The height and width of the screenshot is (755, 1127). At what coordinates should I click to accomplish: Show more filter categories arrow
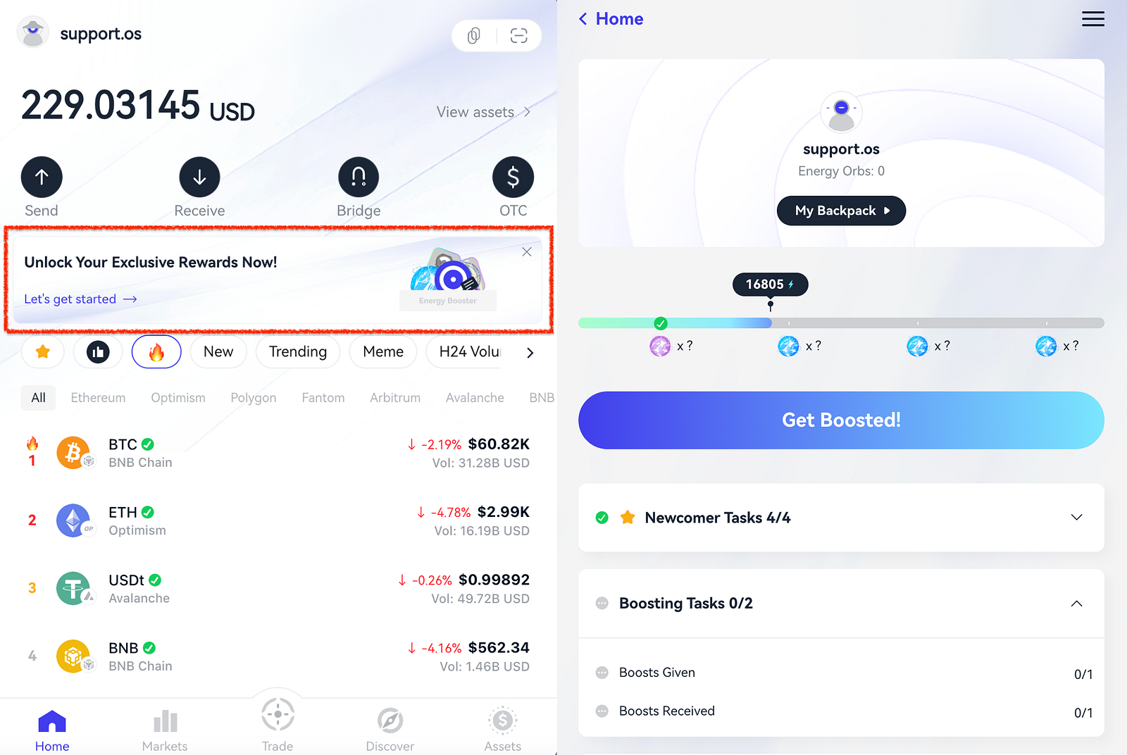[530, 352]
